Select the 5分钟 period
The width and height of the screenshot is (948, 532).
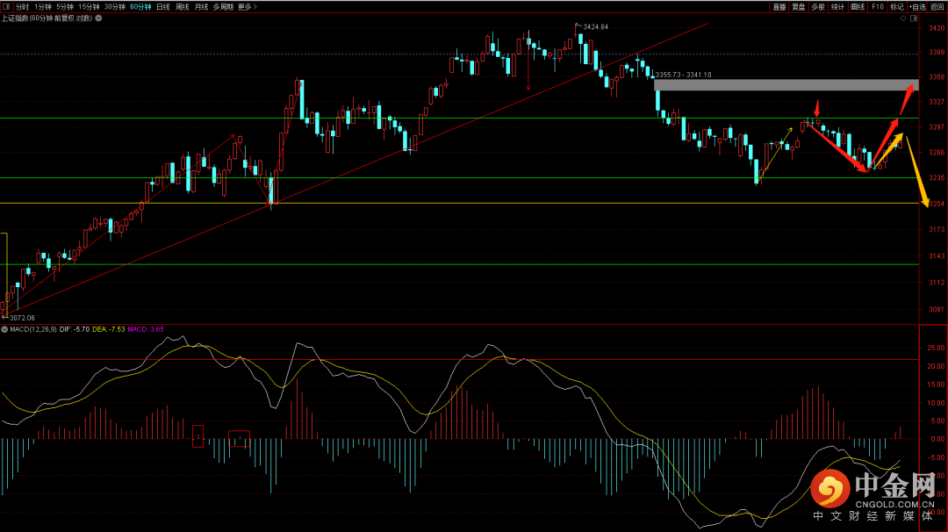pos(65,6)
